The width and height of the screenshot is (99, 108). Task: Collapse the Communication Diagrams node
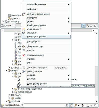(13, 89)
